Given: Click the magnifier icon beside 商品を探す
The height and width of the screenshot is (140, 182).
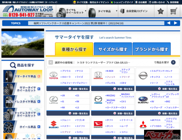Looking at the screenshot, I should point(13,65).
